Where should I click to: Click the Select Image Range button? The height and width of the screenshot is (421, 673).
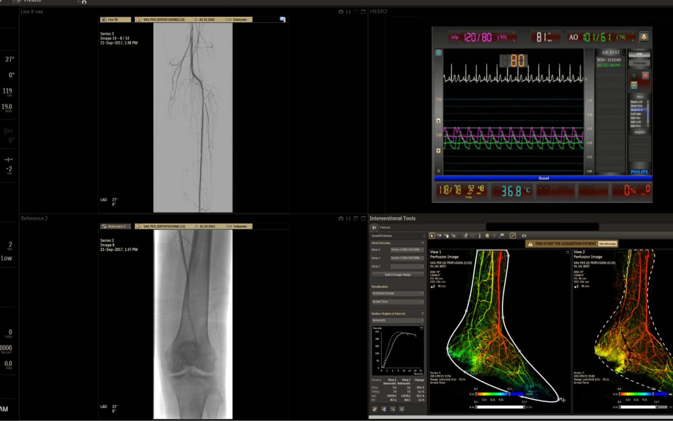coord(398,274)
